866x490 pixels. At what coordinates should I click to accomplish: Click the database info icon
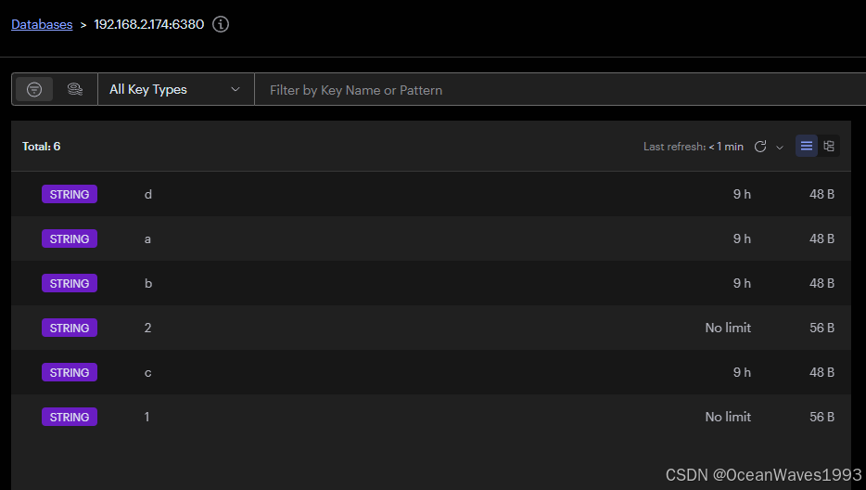(221, 24)
